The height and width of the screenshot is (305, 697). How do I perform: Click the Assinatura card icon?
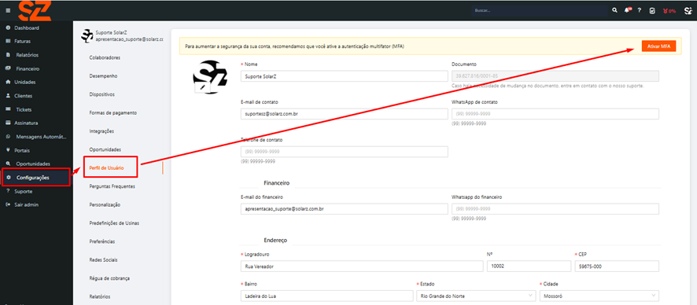(8, 123)
